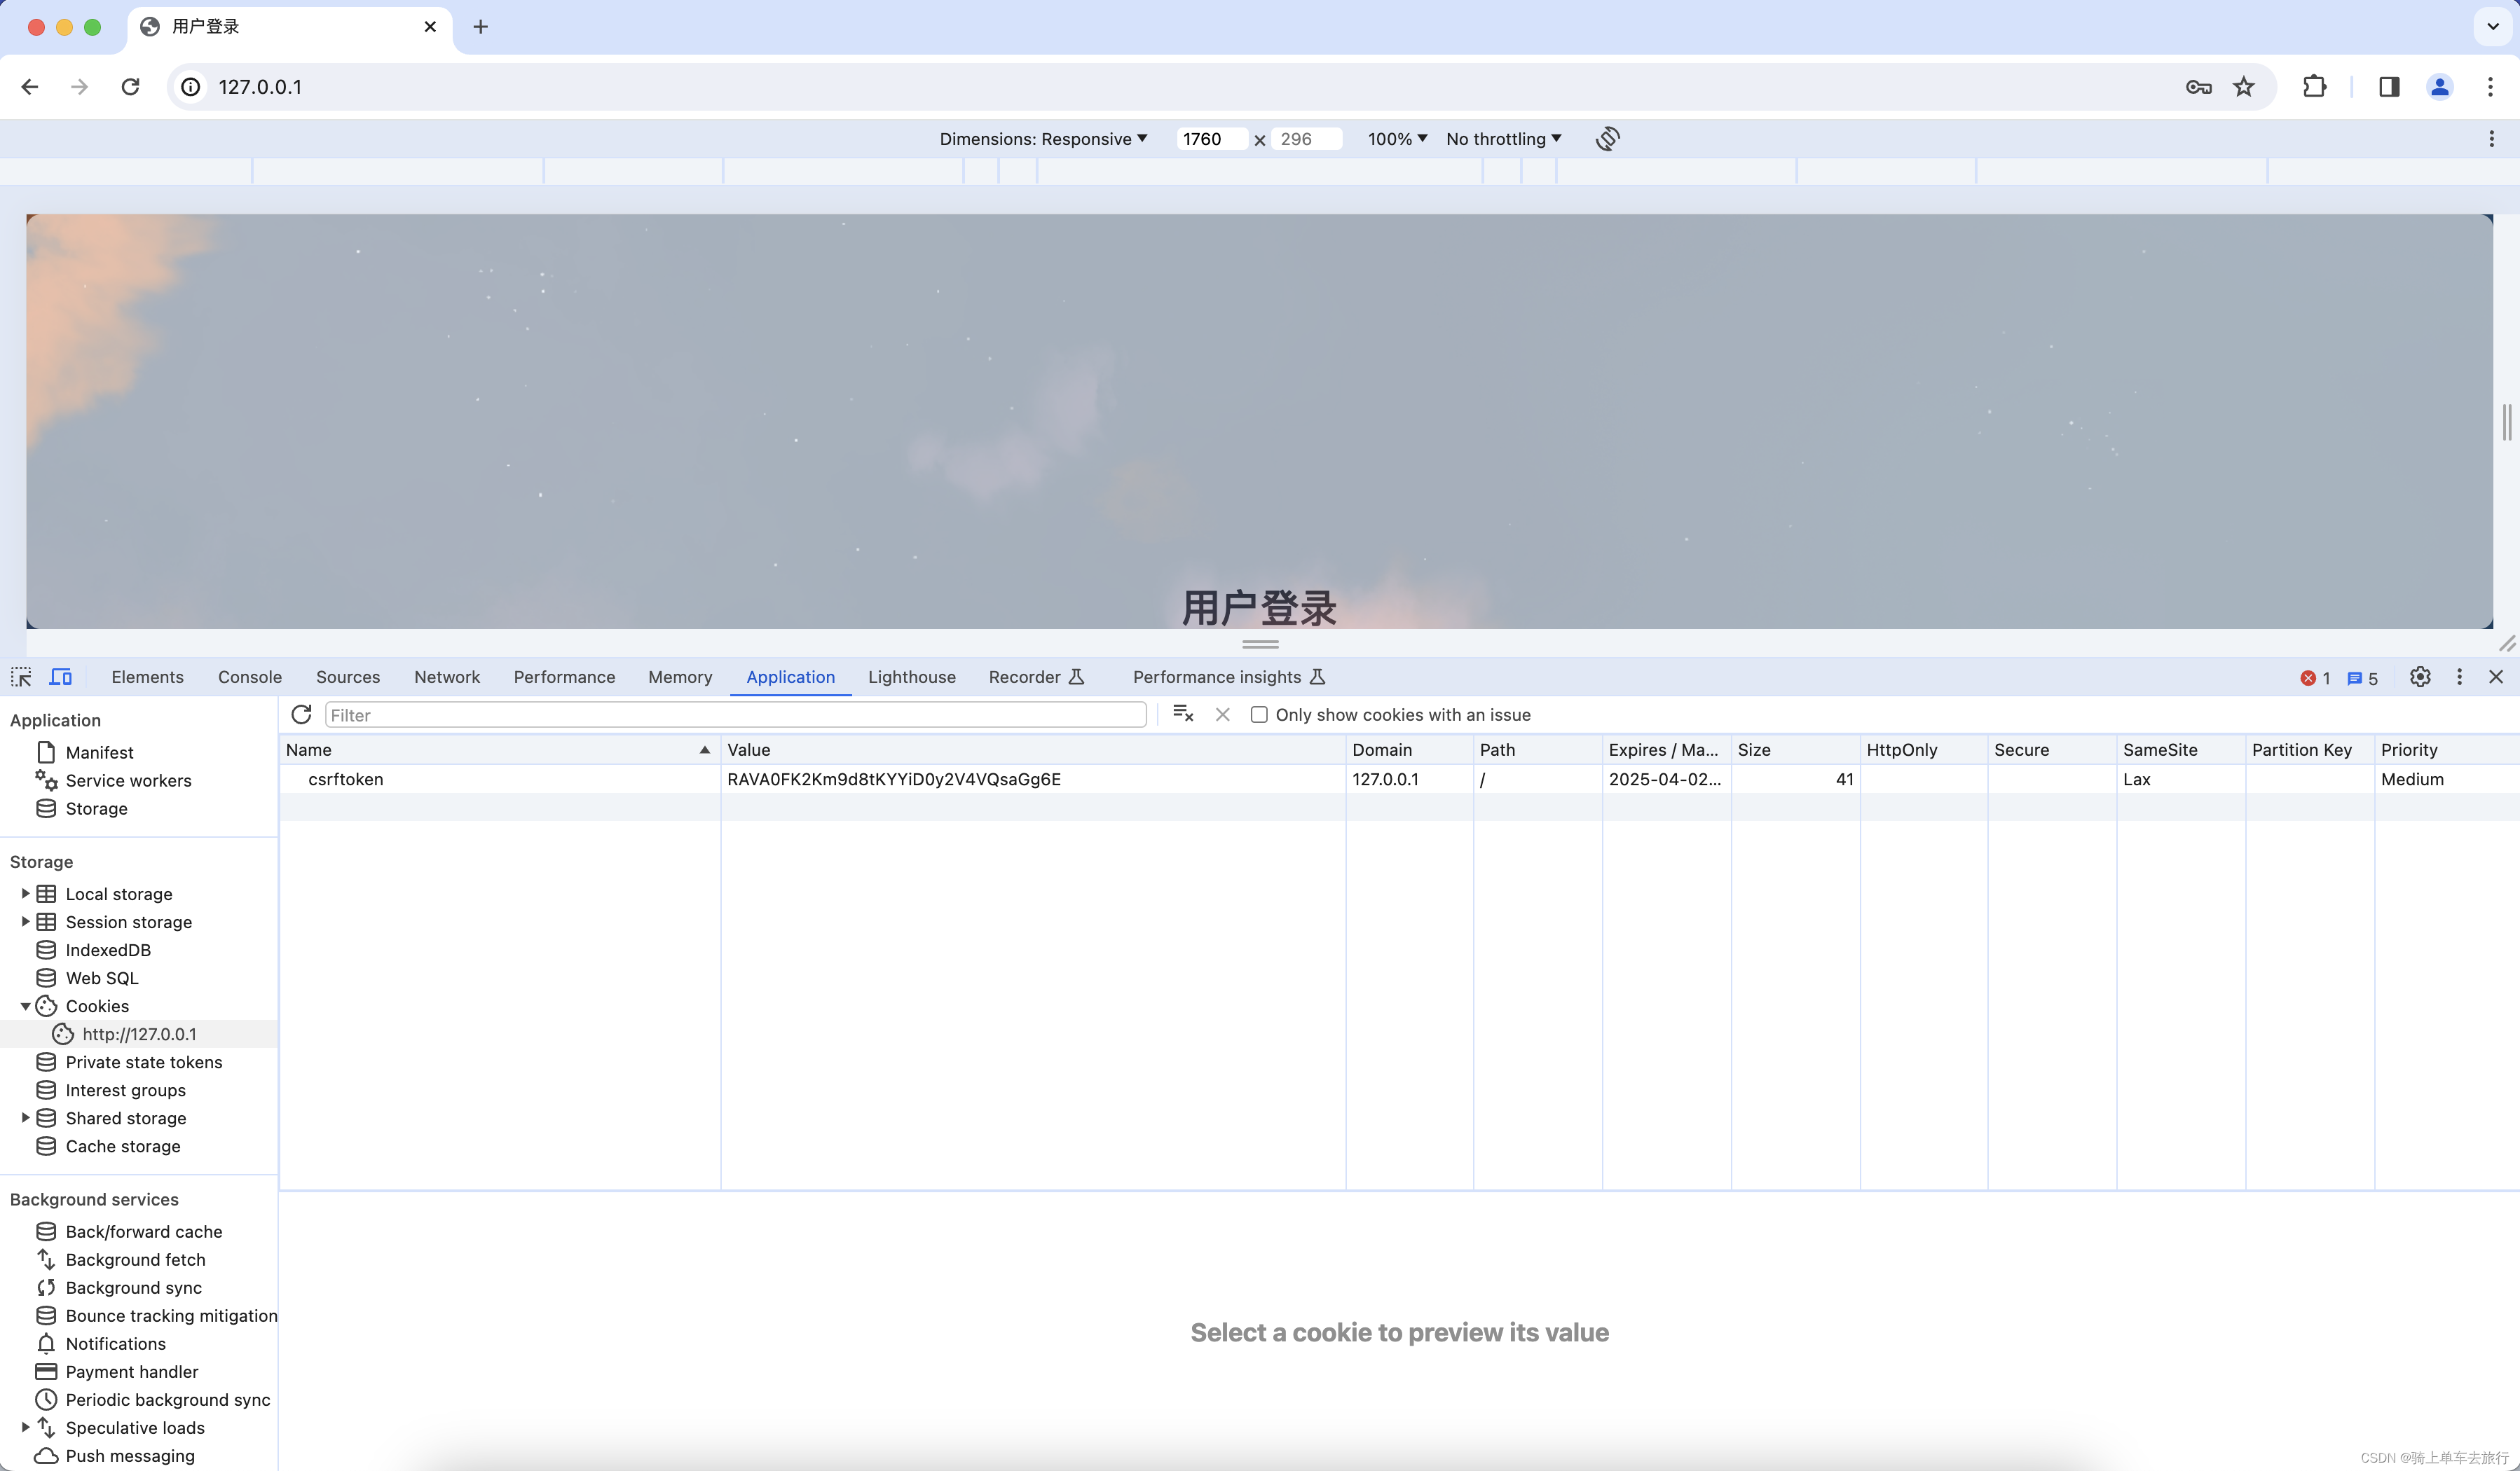Open Private state tokens
The image size is (2520, 1471).
coord(144,1061)
